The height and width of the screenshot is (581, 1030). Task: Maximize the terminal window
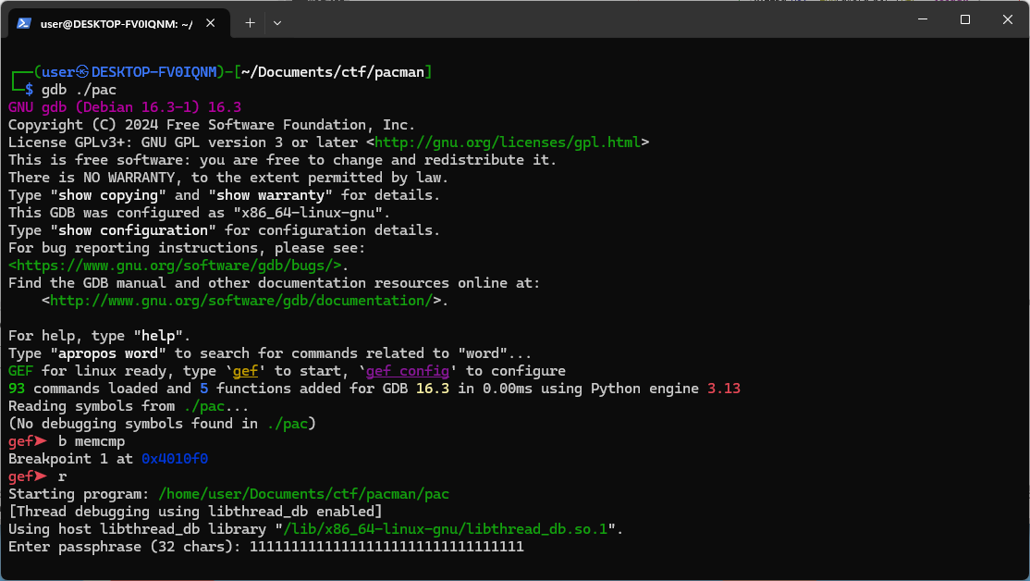(965, 19)
